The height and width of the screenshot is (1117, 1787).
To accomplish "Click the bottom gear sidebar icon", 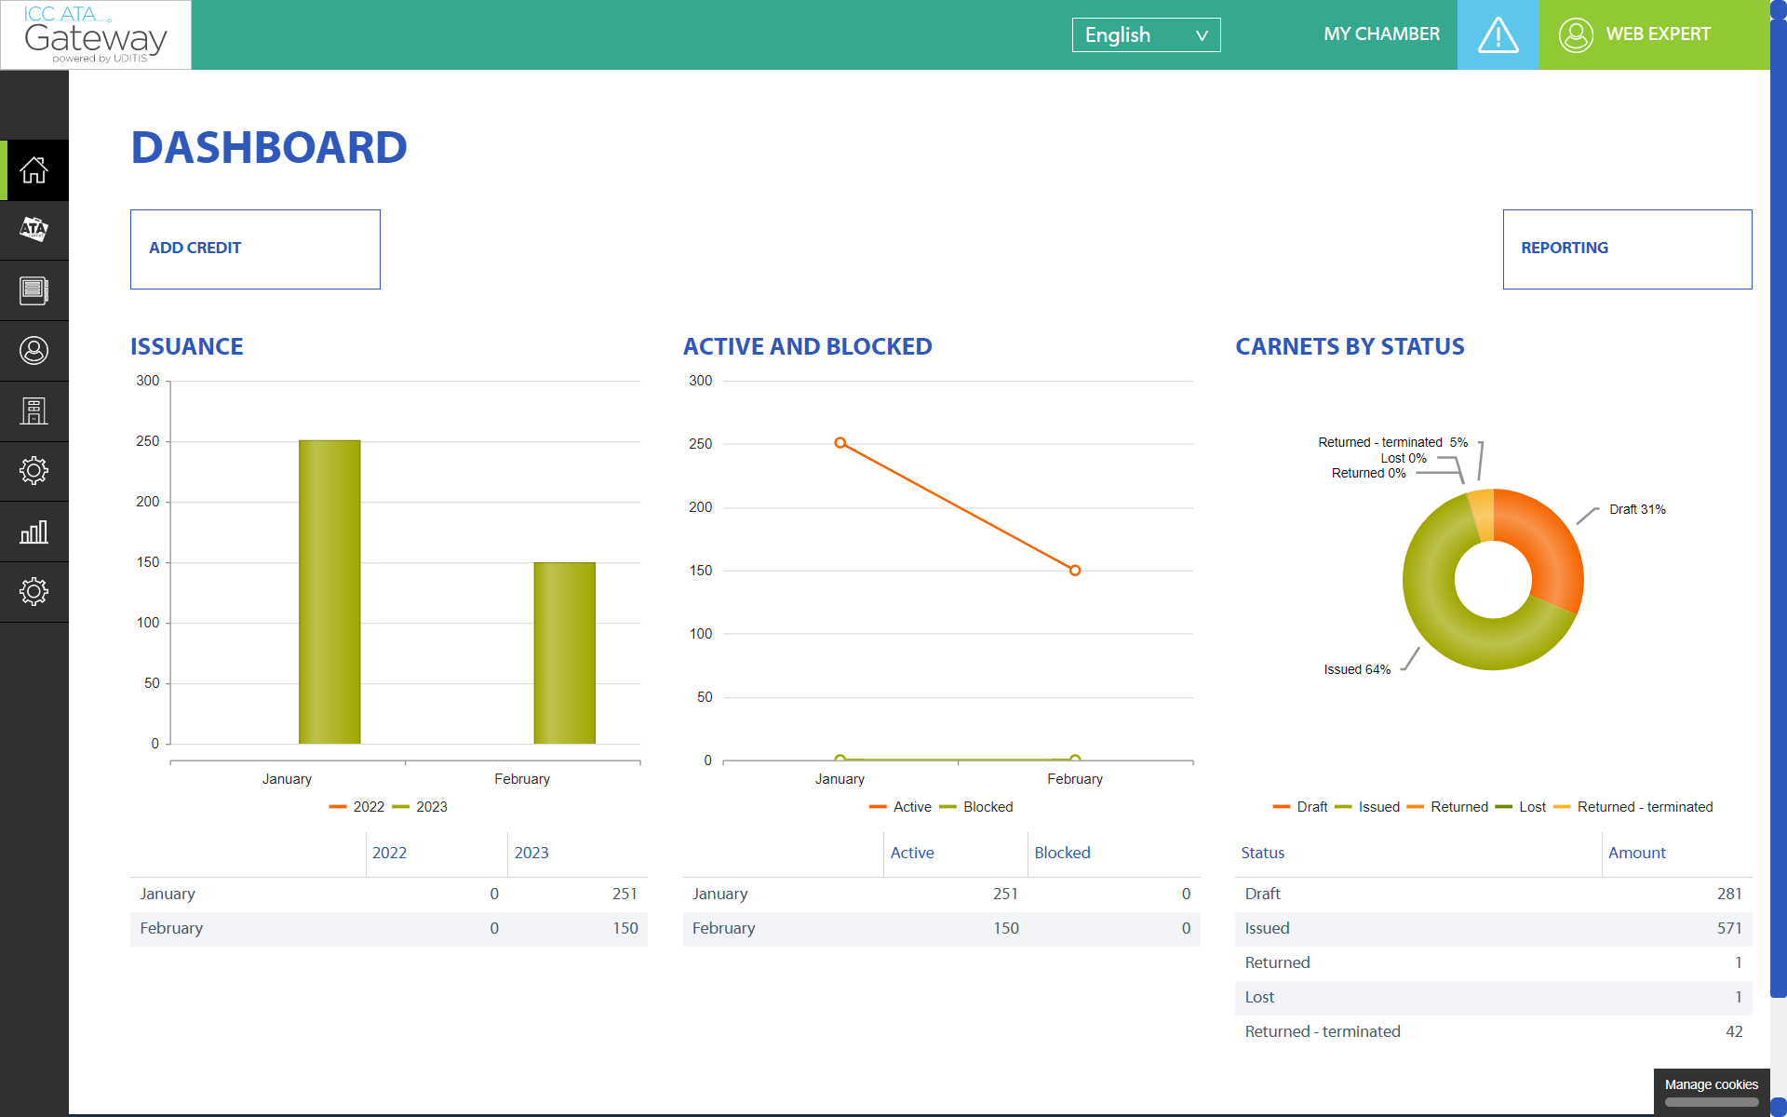I will pyautogui.click(x=34, y=591).
